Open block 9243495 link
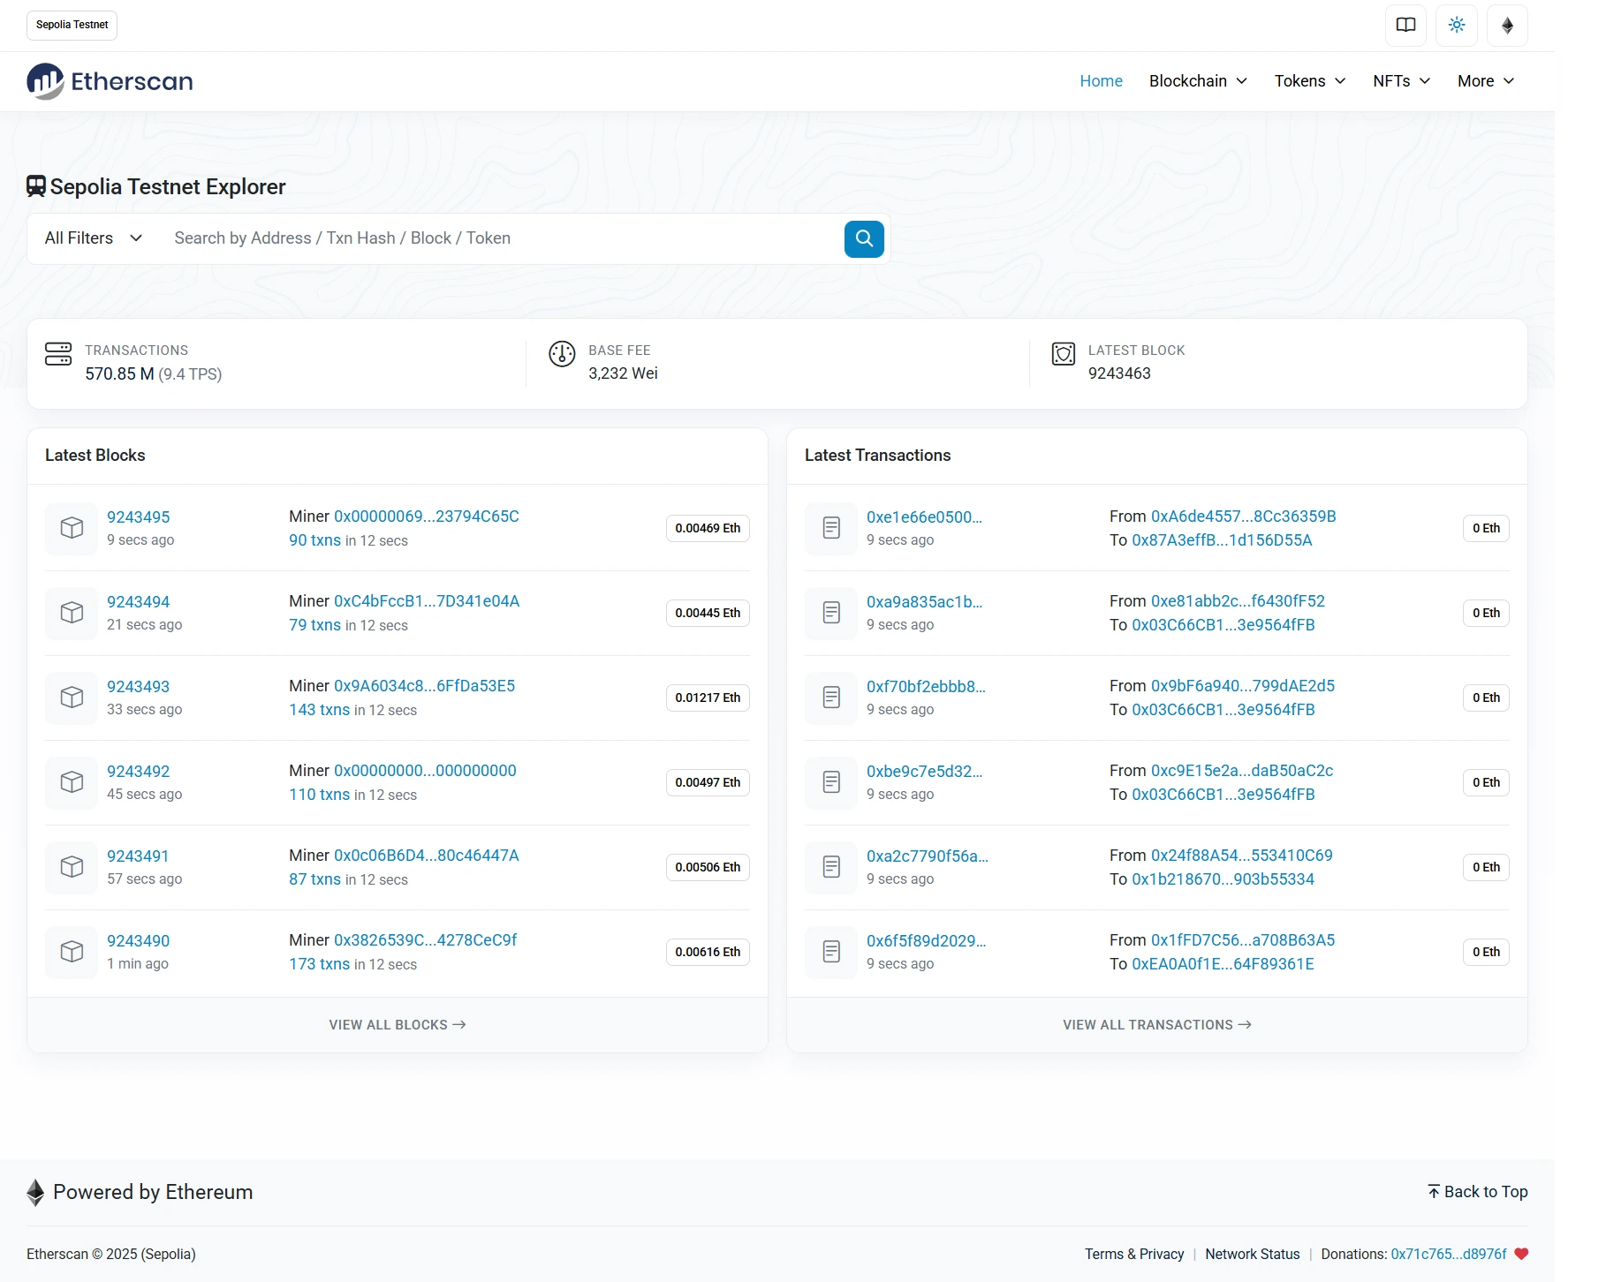The height and width of the screenshot is (1282, 1606). [139, 517]
